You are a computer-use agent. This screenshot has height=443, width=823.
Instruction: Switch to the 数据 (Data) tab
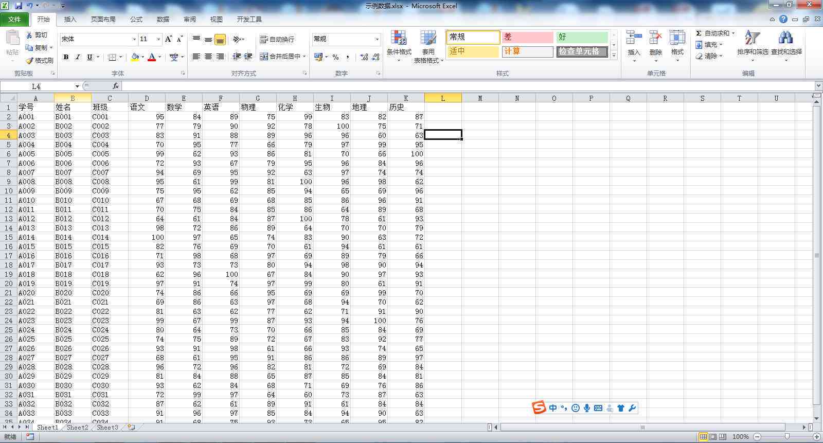tap(163, 20)
